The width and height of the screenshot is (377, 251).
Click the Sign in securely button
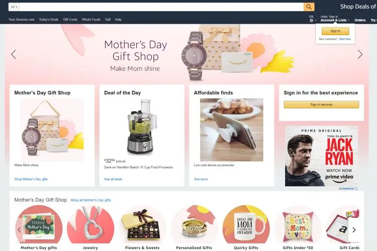(x=322, y=104)
